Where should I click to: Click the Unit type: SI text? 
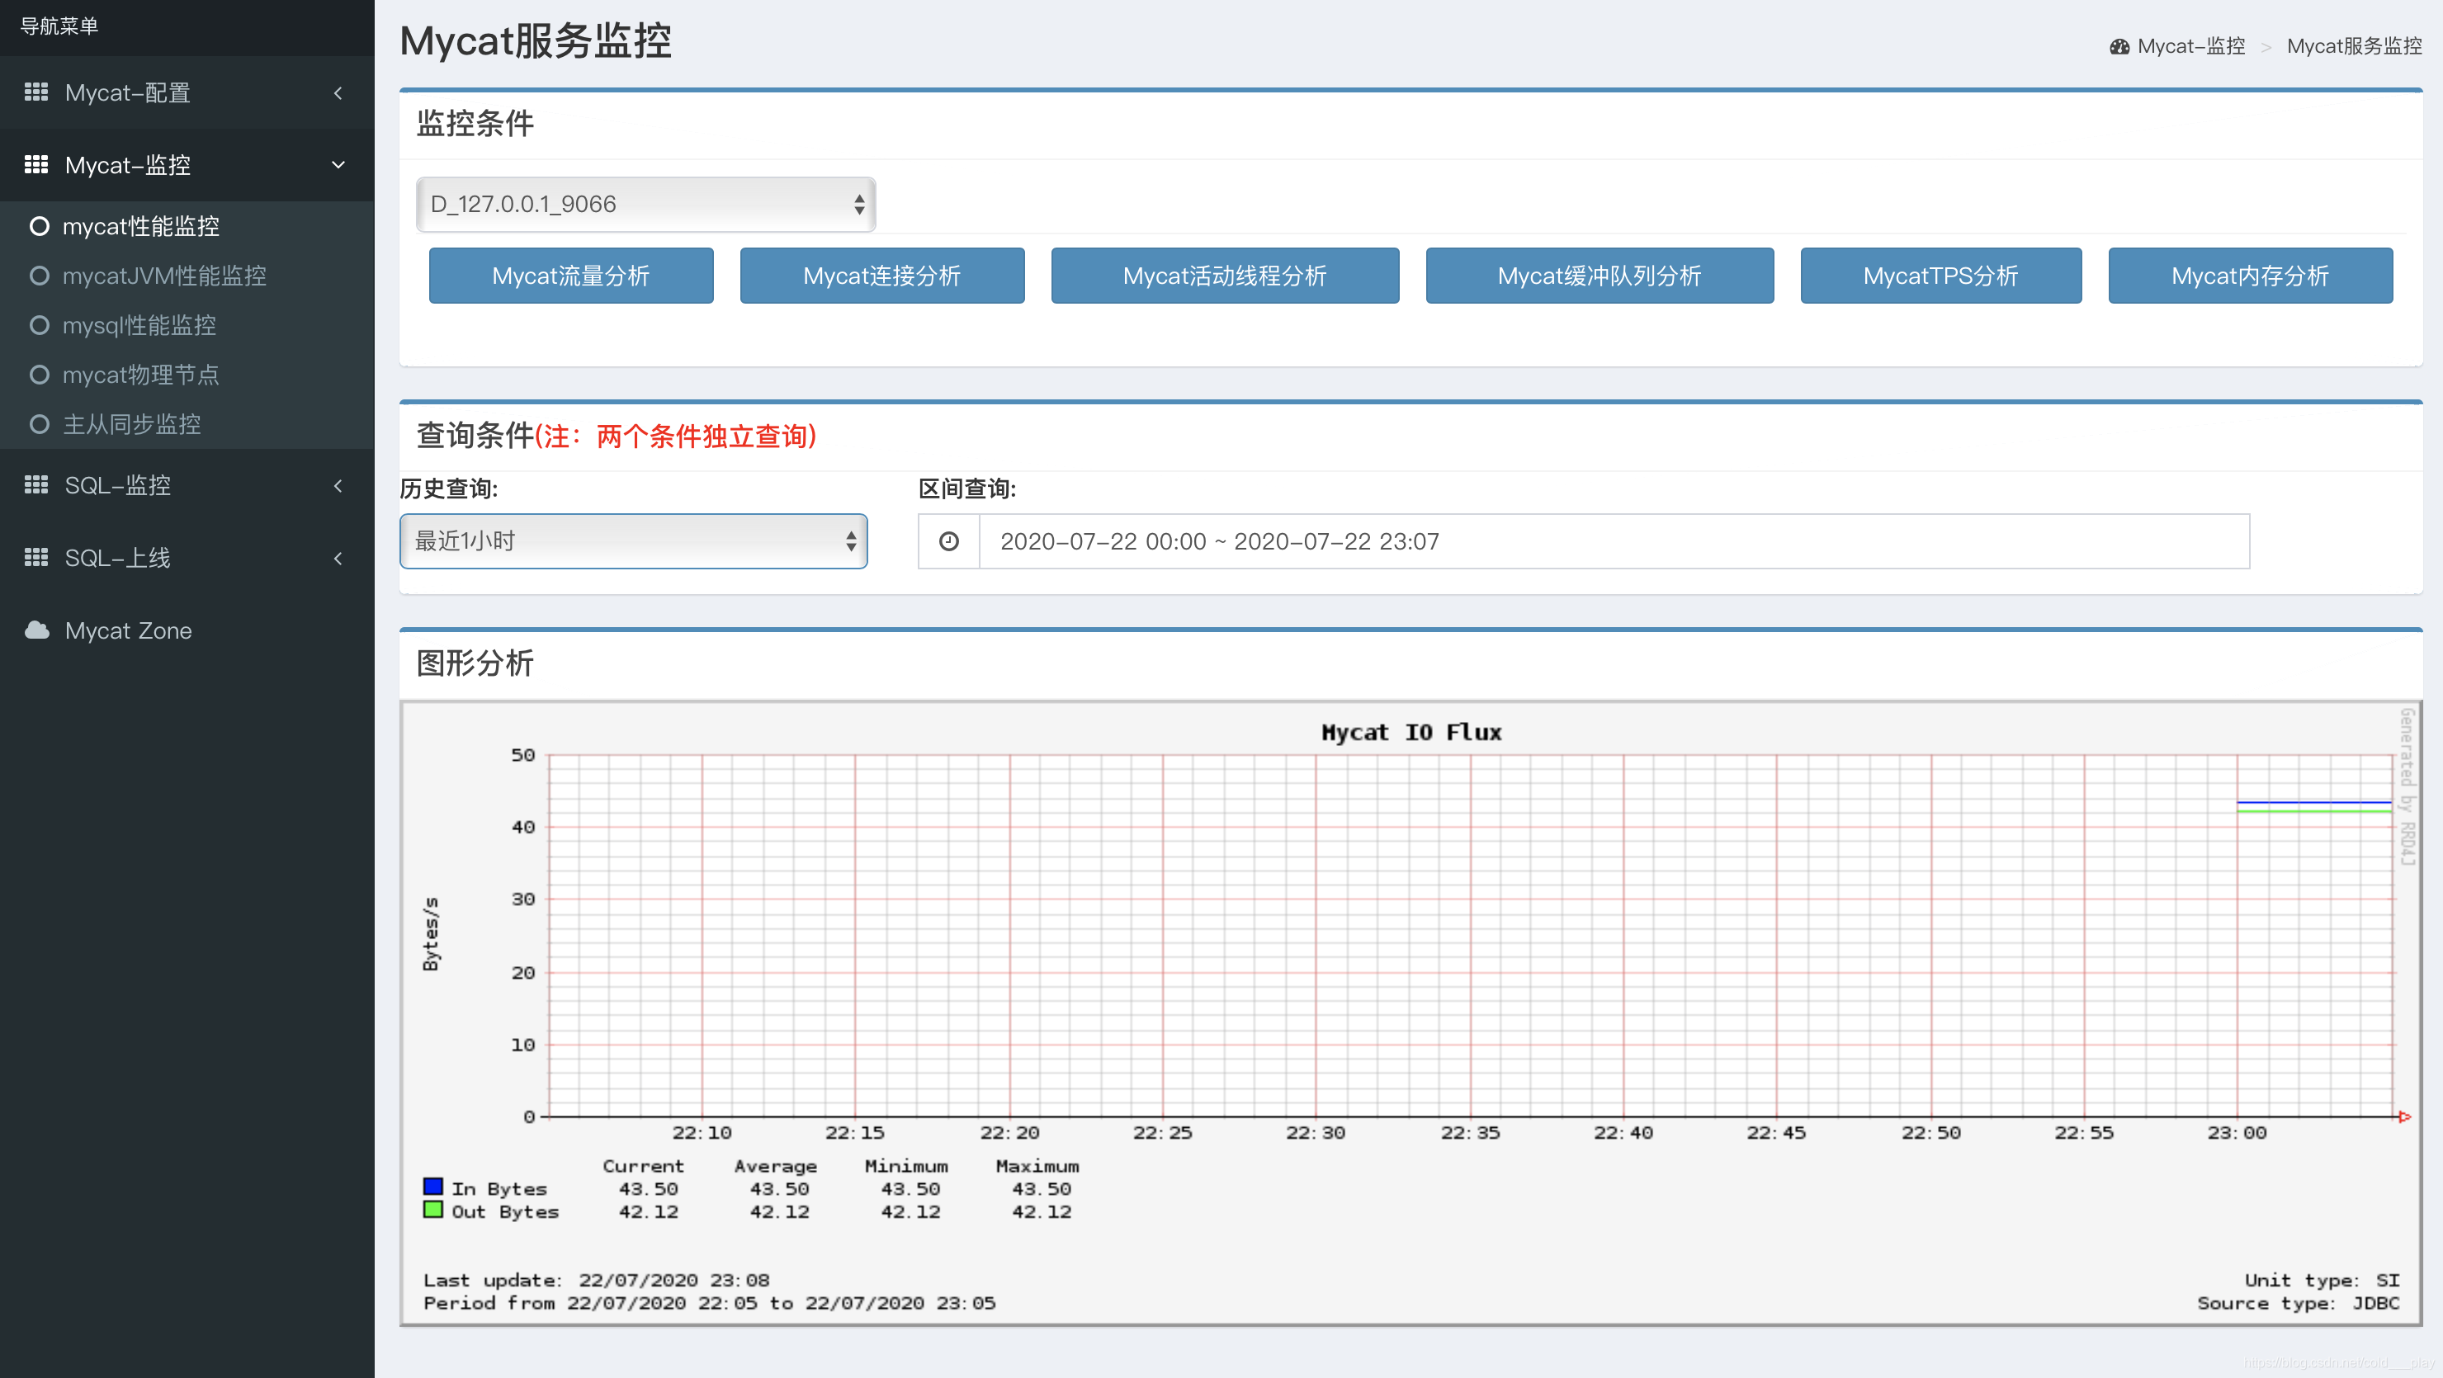(2322, 1281)
